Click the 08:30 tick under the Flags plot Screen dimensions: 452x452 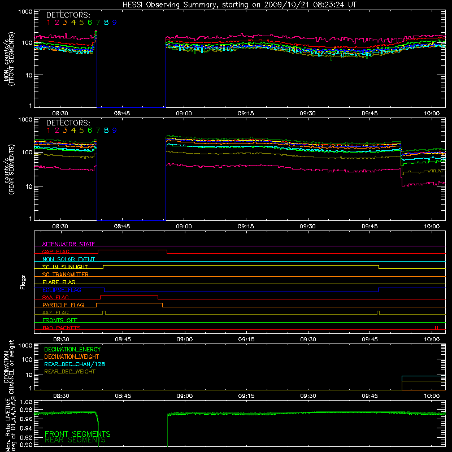[61, 340]
